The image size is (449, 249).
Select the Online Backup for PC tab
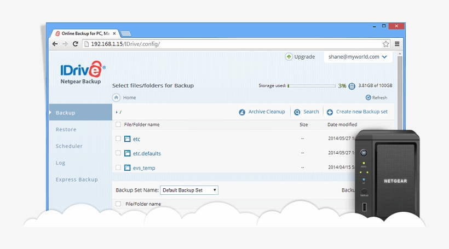pyautogui.click(x=85, y=33)
